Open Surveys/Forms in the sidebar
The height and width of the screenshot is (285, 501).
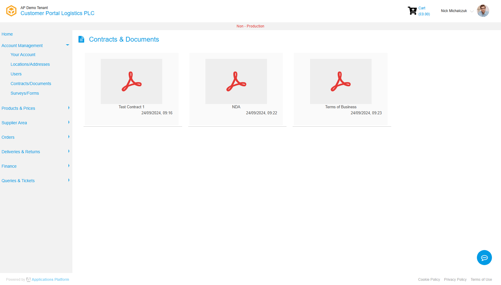[x=25, y=93]
